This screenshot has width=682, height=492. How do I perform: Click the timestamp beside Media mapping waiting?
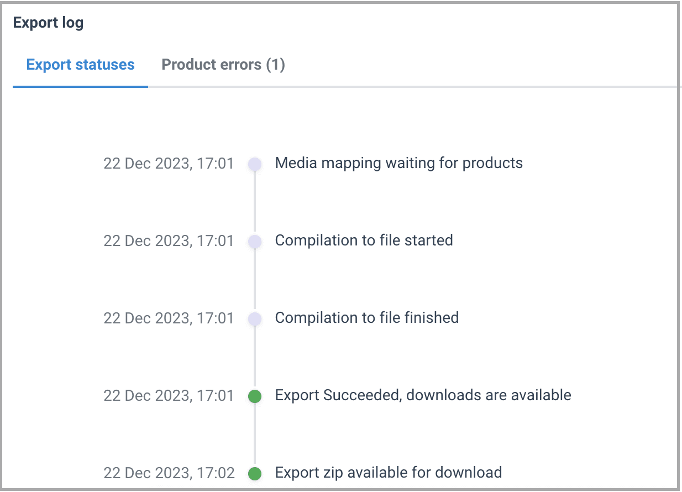(169, 164)
